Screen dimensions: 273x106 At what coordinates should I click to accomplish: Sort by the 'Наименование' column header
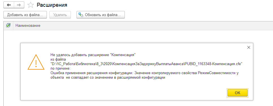point(28,26)
